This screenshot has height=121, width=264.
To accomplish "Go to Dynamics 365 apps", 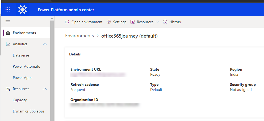I will pyautogui.click(x=29, y=111).
